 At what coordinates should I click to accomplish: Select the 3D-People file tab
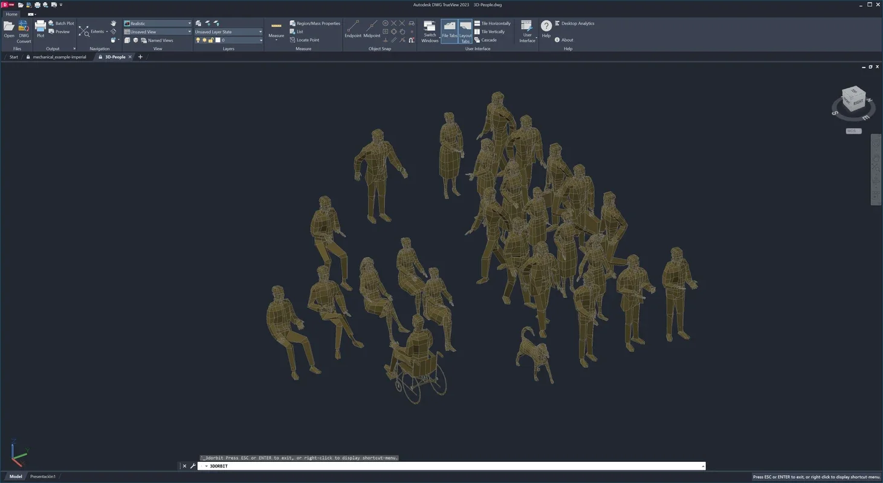point(115,57)
